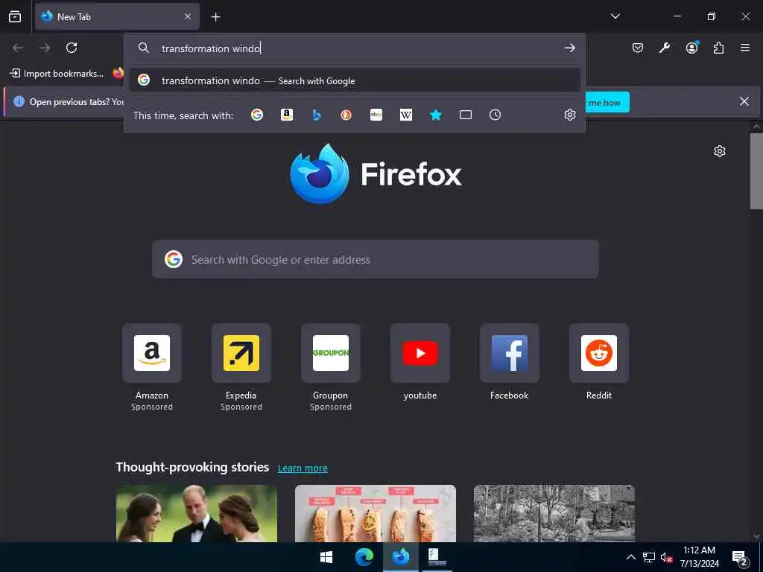The height and width of the screenshot is (572, 763).
Task: Search this time with DuckDuckGo
Action: (x=346, y=115)
